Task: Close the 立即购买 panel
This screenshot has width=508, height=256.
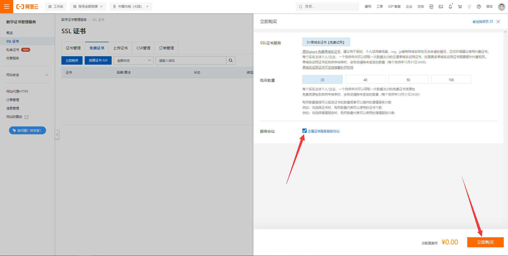Action: (498, 22)
